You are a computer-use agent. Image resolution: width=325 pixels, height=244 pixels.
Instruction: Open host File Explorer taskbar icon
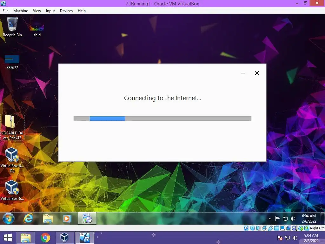25,238
